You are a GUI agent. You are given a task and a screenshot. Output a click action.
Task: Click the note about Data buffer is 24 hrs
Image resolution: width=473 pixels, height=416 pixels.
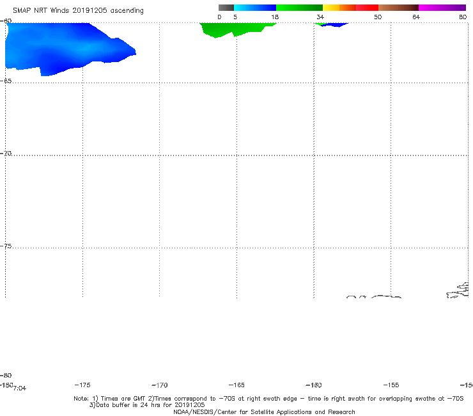[x=147, y=405]
